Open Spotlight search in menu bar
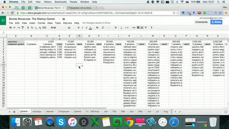 218,2
